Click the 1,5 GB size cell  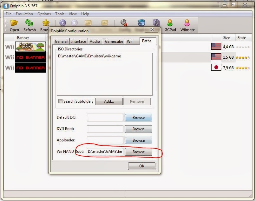tap(228, 57)
